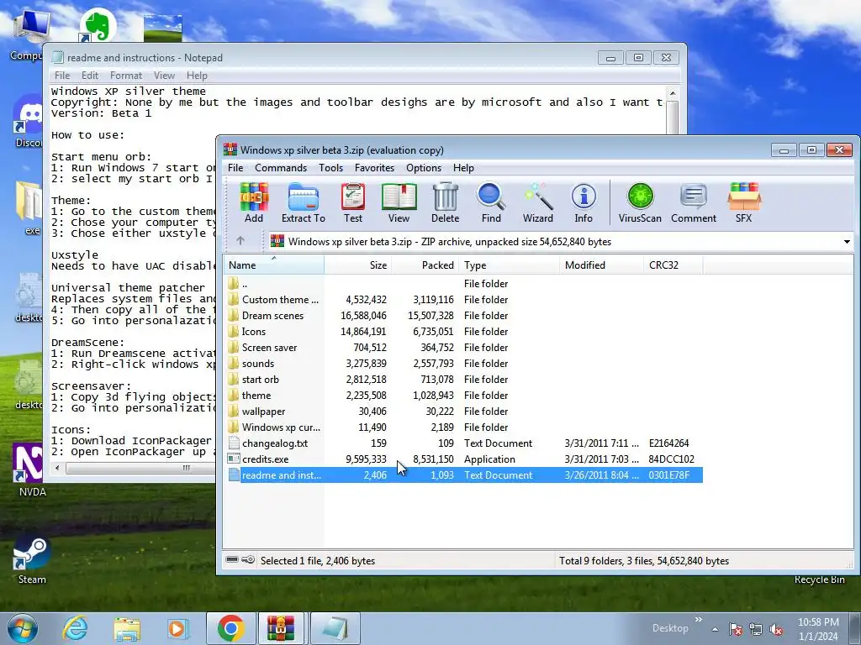Open the Discord desktop shortcut

28,121
